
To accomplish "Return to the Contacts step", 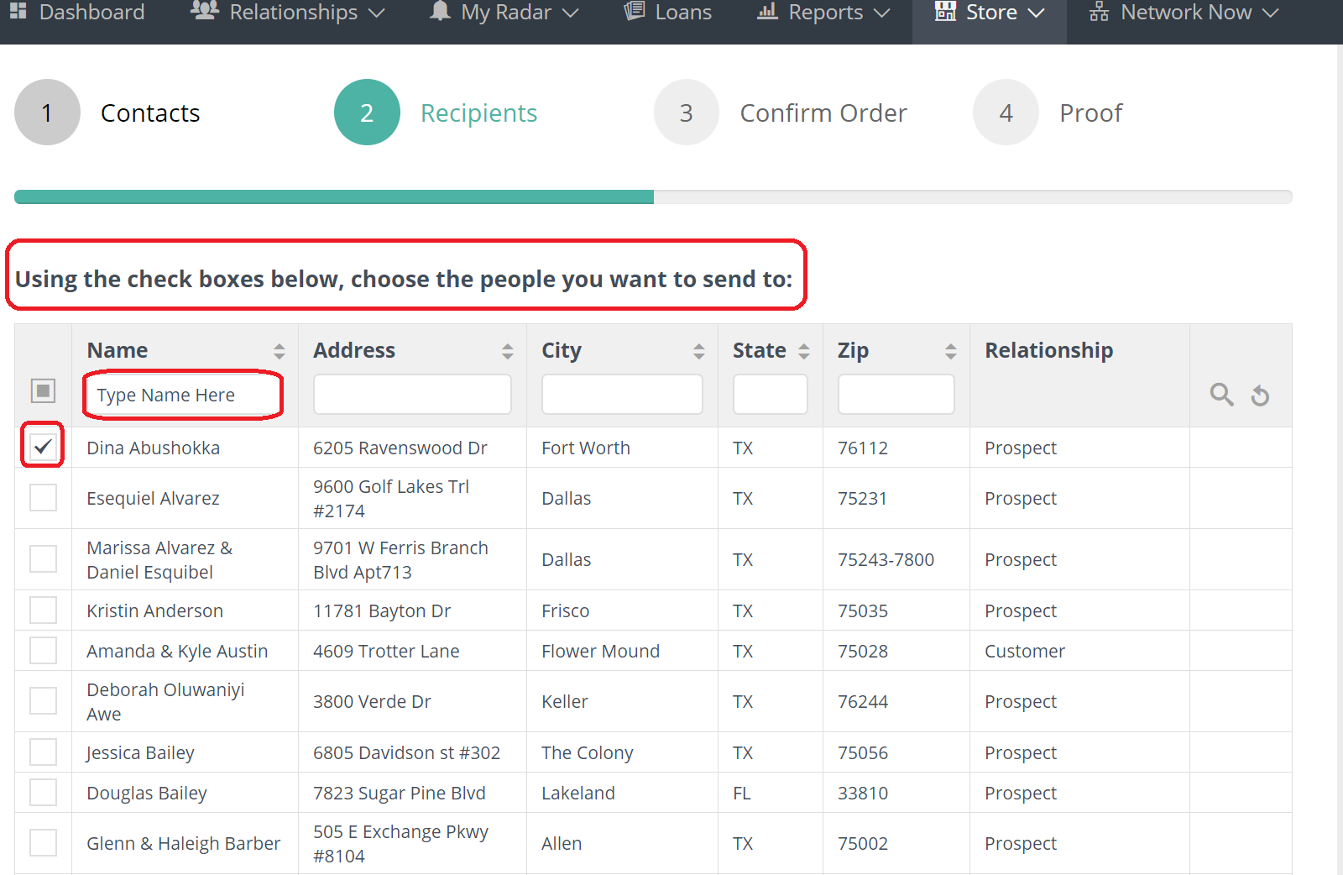I will pos(149,113).
